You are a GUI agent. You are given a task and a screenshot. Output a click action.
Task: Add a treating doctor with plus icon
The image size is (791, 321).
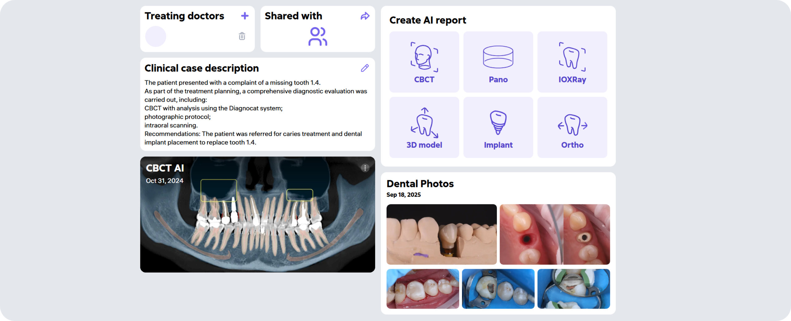245,16
